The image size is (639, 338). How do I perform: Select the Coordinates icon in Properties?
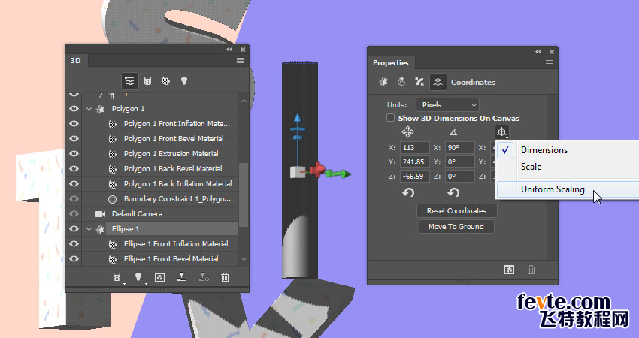tap(438, 82)
